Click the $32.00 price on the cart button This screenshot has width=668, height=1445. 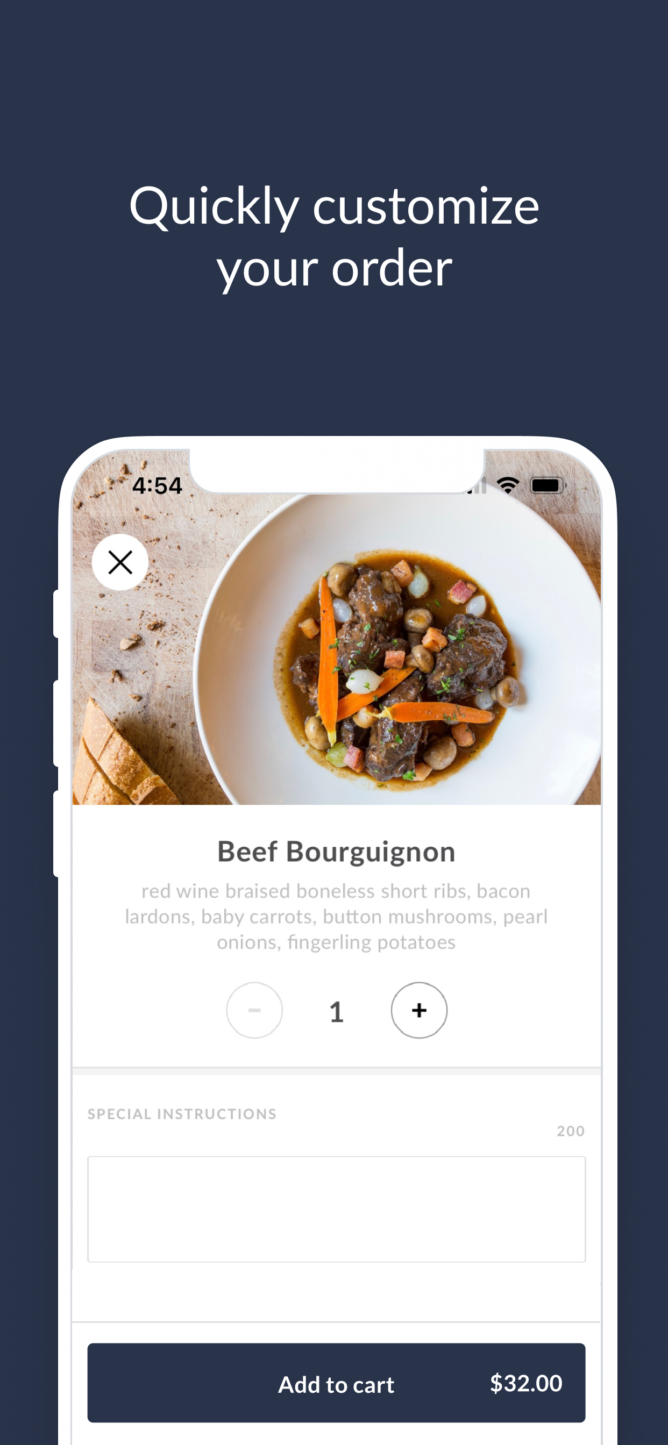pyautogui.click(x=526, y=1383)
